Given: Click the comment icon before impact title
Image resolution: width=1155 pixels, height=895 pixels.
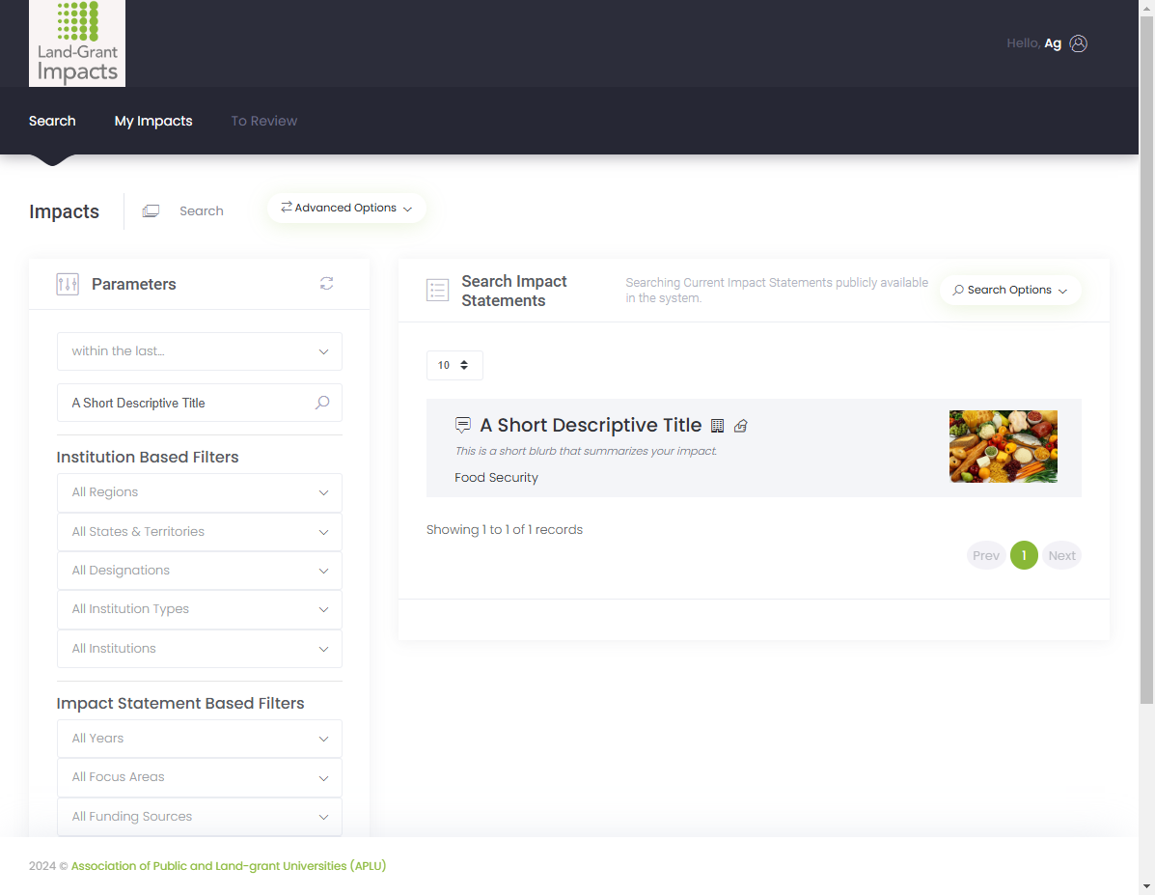Looking at the screenshot, I should coord(462,425).
